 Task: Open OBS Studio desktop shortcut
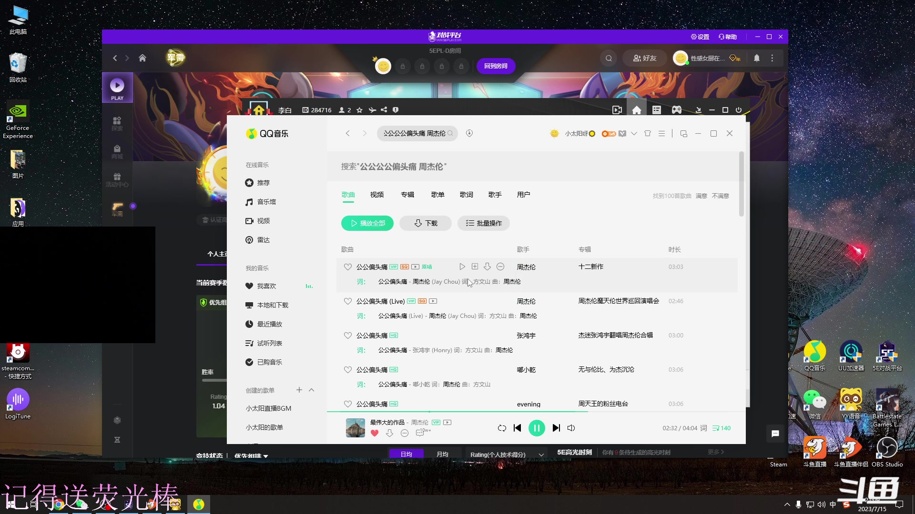tap(887, 452)
